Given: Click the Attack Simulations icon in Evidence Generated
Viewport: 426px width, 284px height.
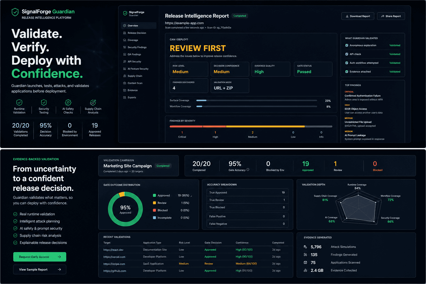Looking at the screenshot, I should click(x=305, y=247).
